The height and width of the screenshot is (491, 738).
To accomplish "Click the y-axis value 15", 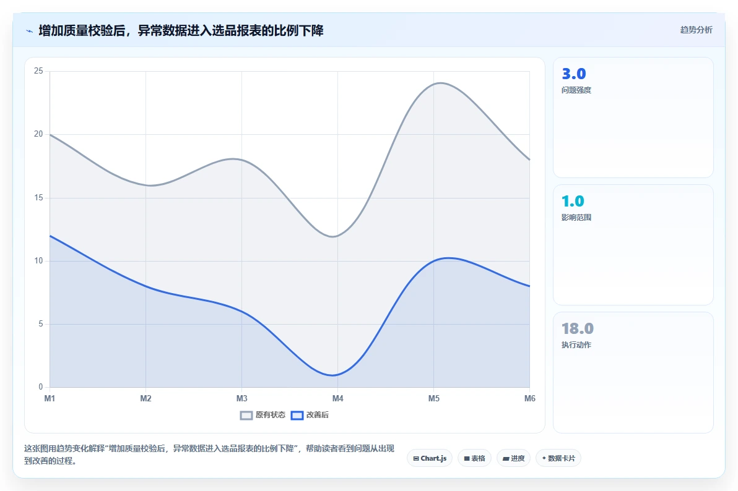I will click(x=38, y=197).
